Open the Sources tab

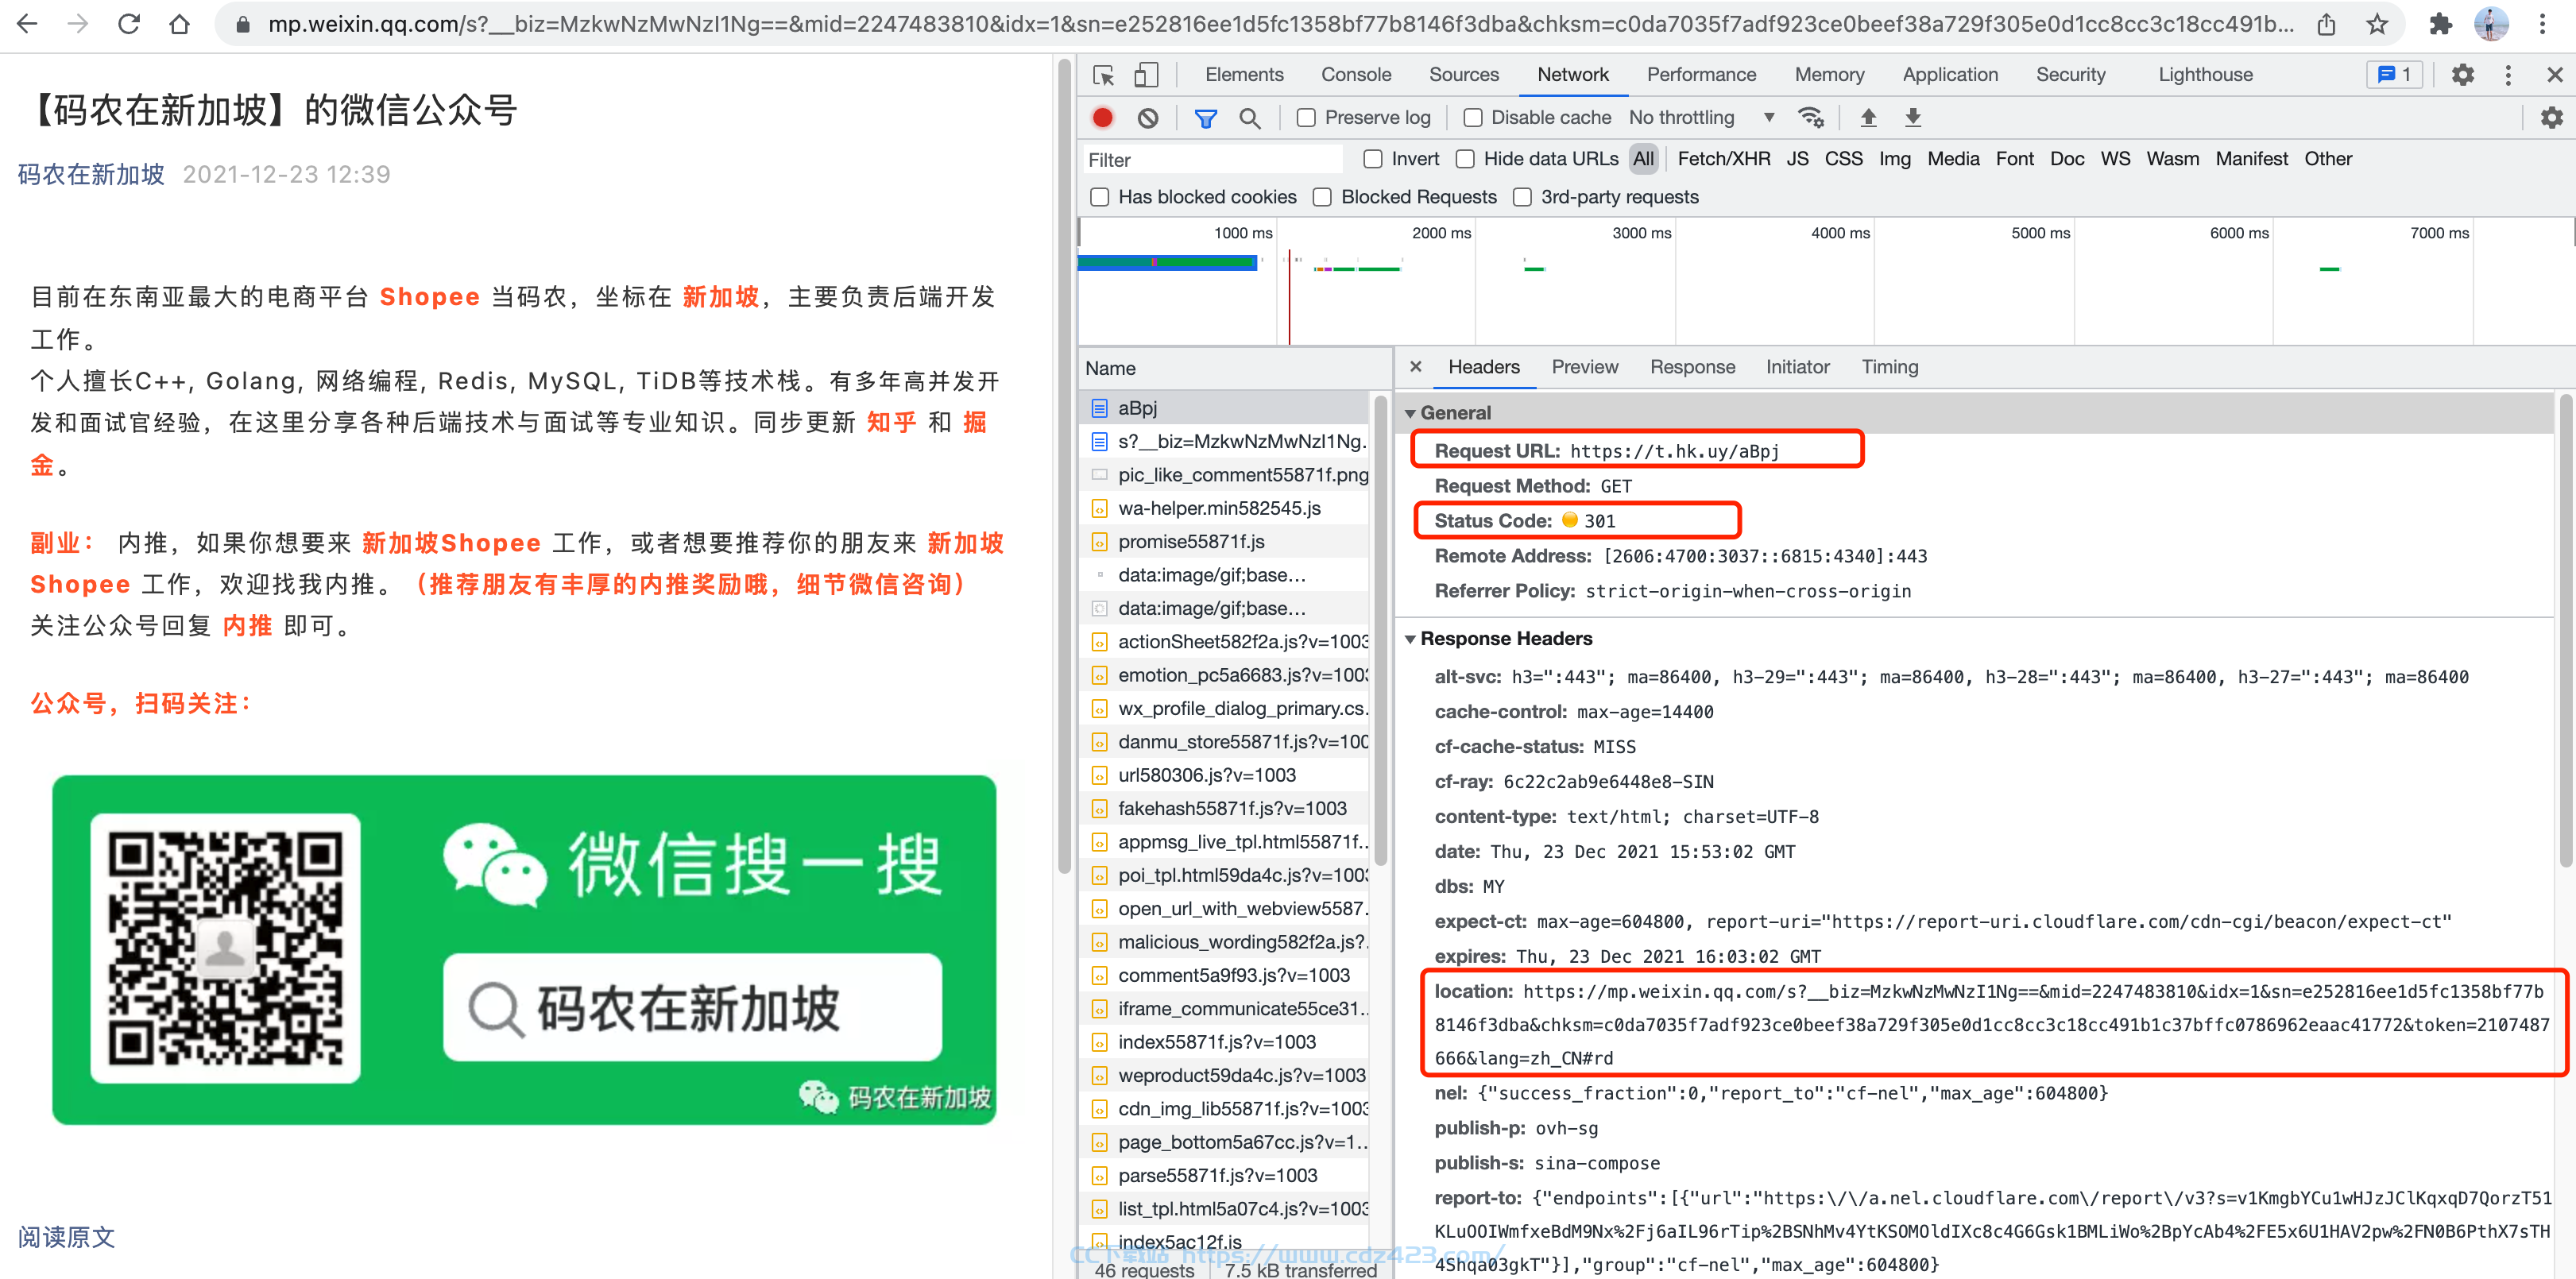pos(1464,75)
